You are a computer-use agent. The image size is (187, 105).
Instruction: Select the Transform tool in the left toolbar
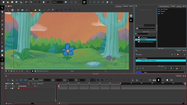click(2, 8)
